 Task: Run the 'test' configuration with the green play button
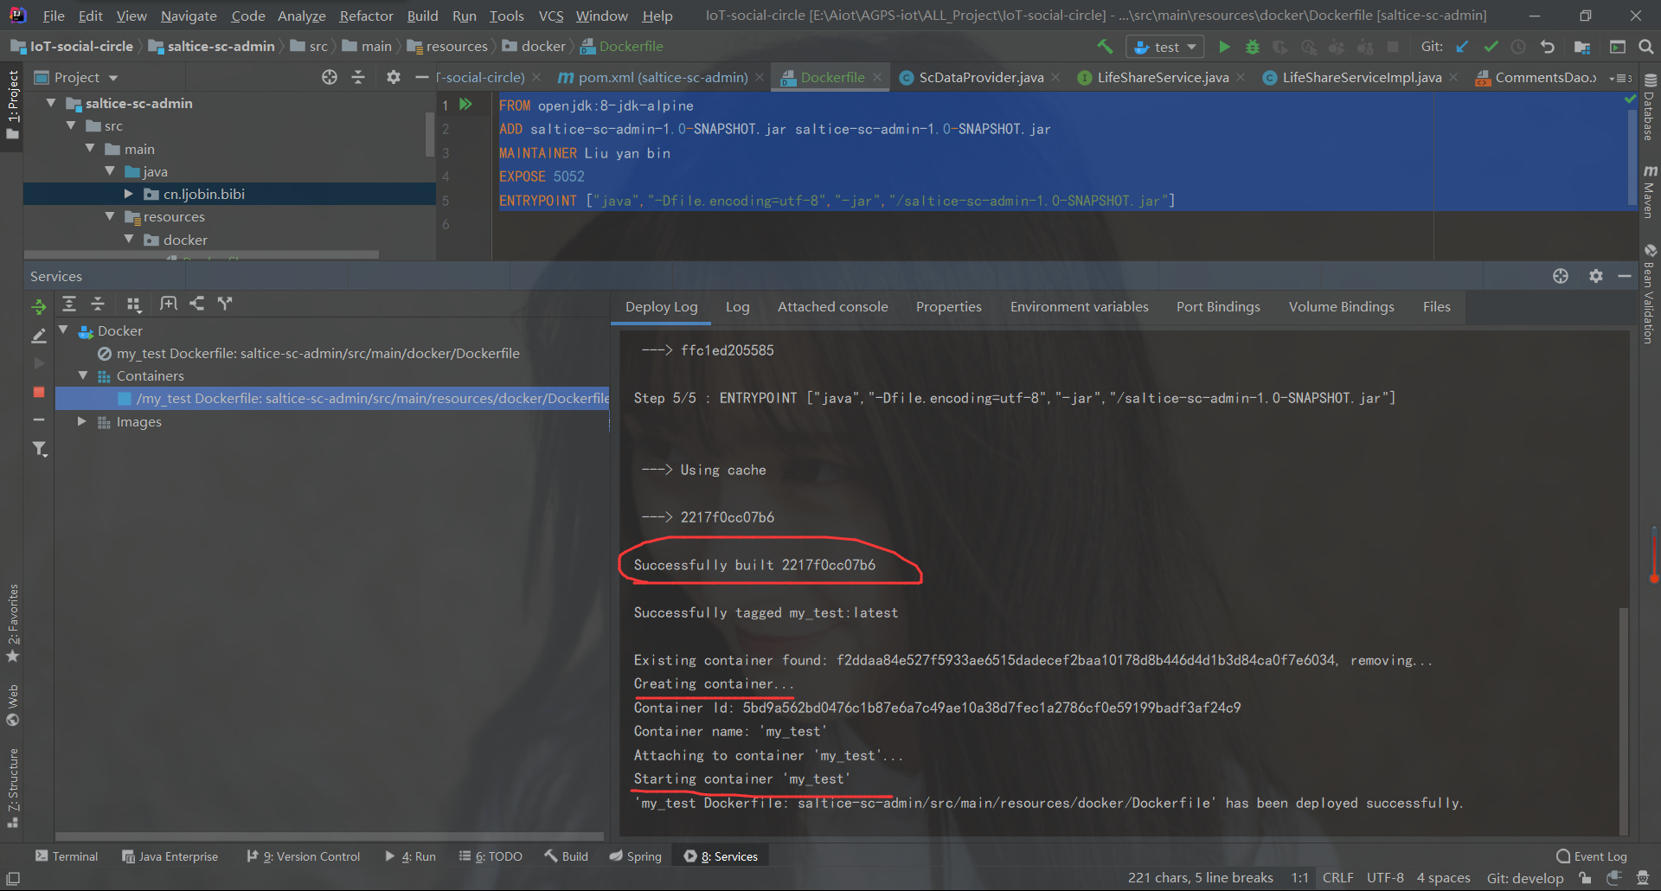(x=1224, y=47)
